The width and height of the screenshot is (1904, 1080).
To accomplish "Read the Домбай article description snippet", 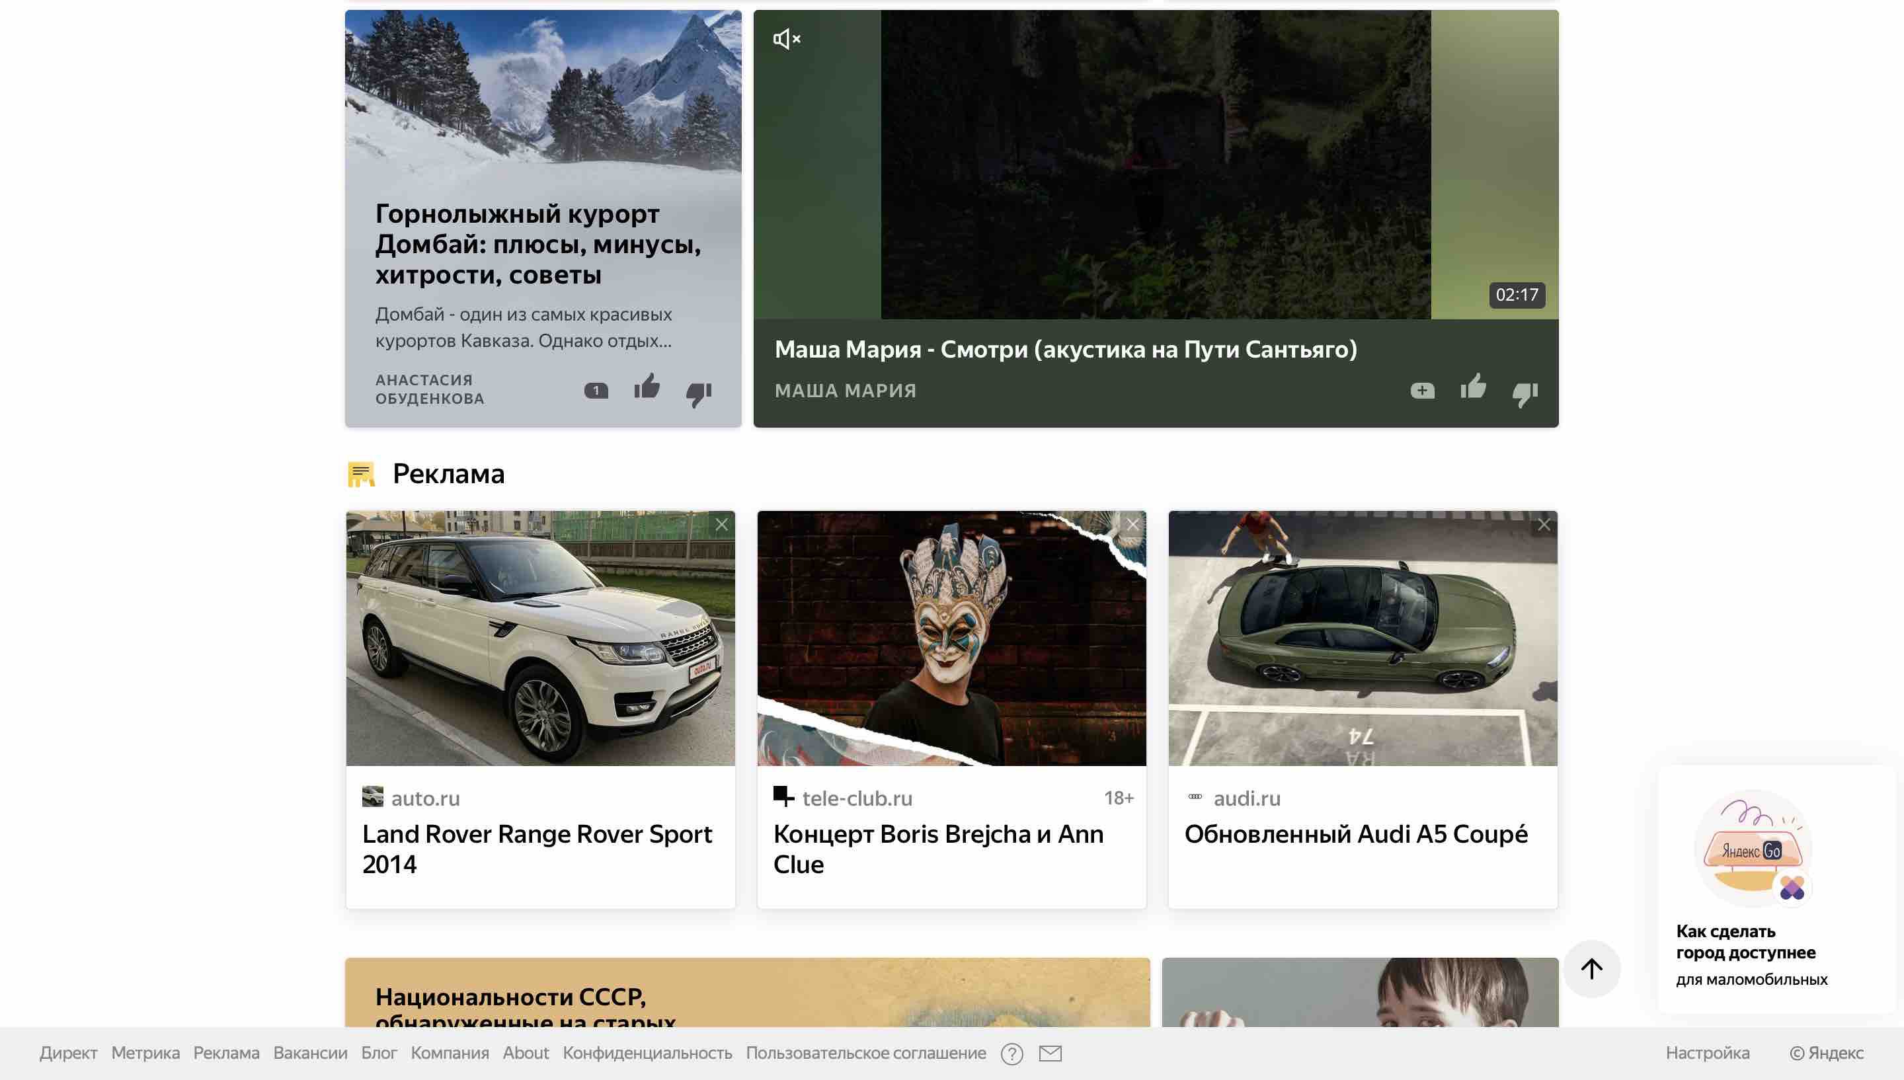I will (x=524, y=327).
